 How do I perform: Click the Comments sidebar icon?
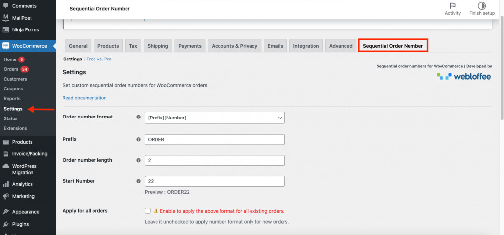(x=6, y=6)
